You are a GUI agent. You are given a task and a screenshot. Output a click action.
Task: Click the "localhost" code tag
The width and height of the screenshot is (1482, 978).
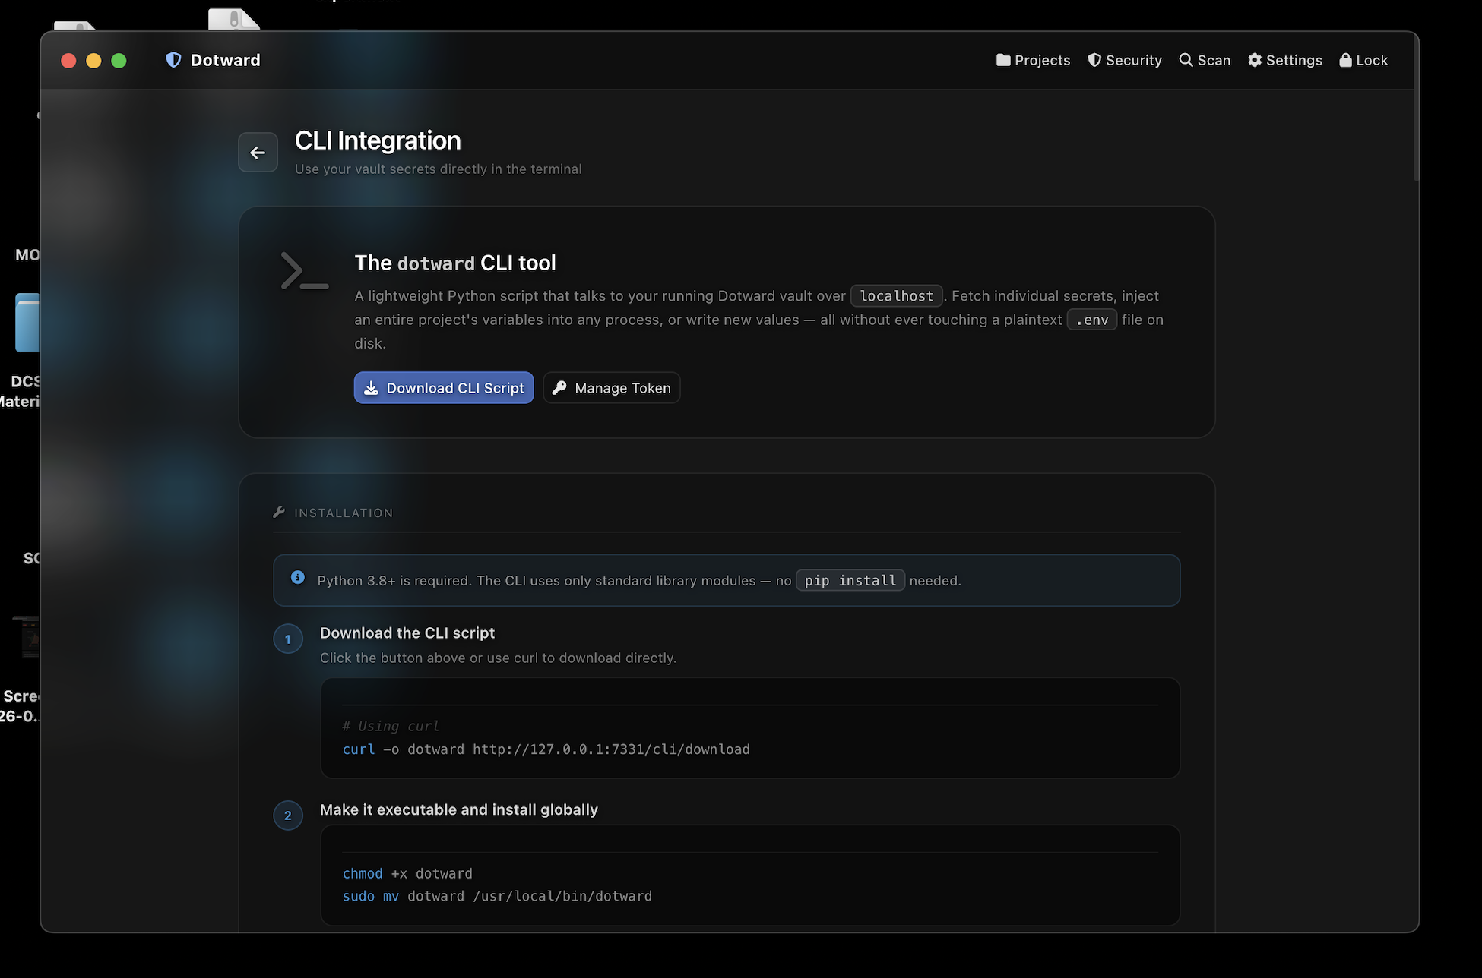click(897, 296)
